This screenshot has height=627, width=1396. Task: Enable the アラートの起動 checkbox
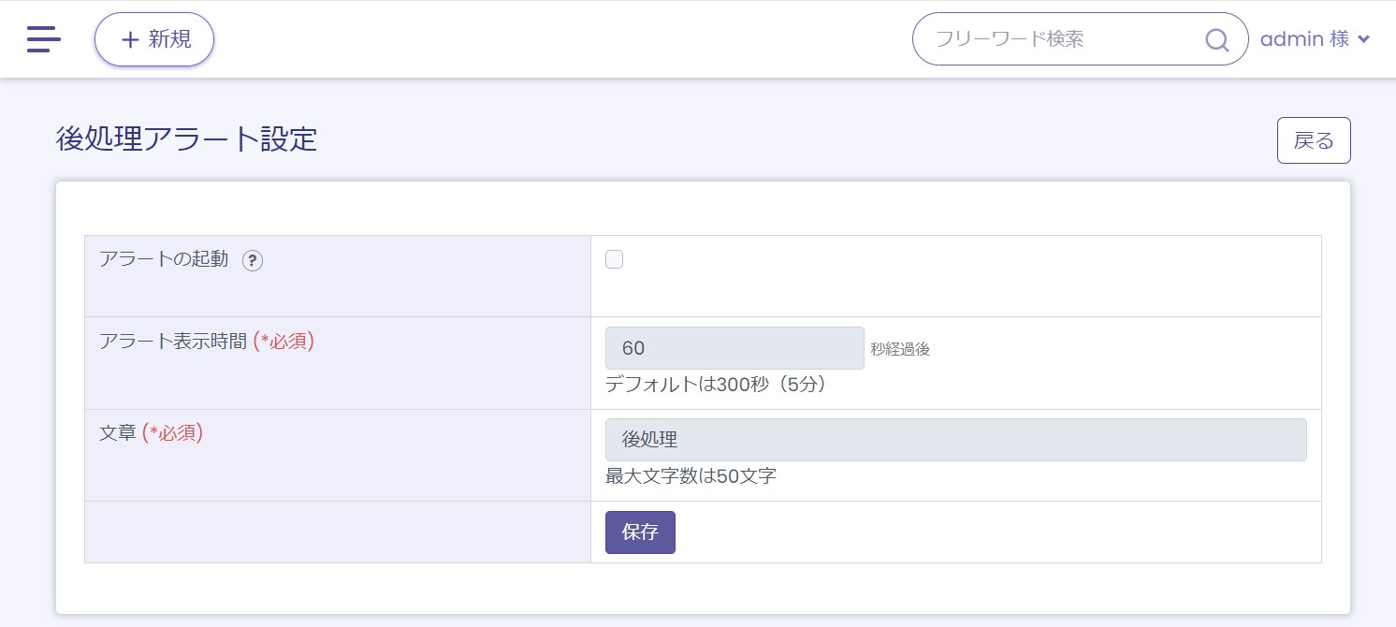click(614, 260)
